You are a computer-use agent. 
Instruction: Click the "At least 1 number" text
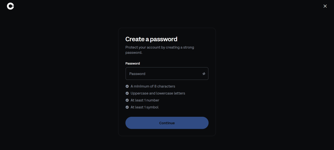(145, 100)
